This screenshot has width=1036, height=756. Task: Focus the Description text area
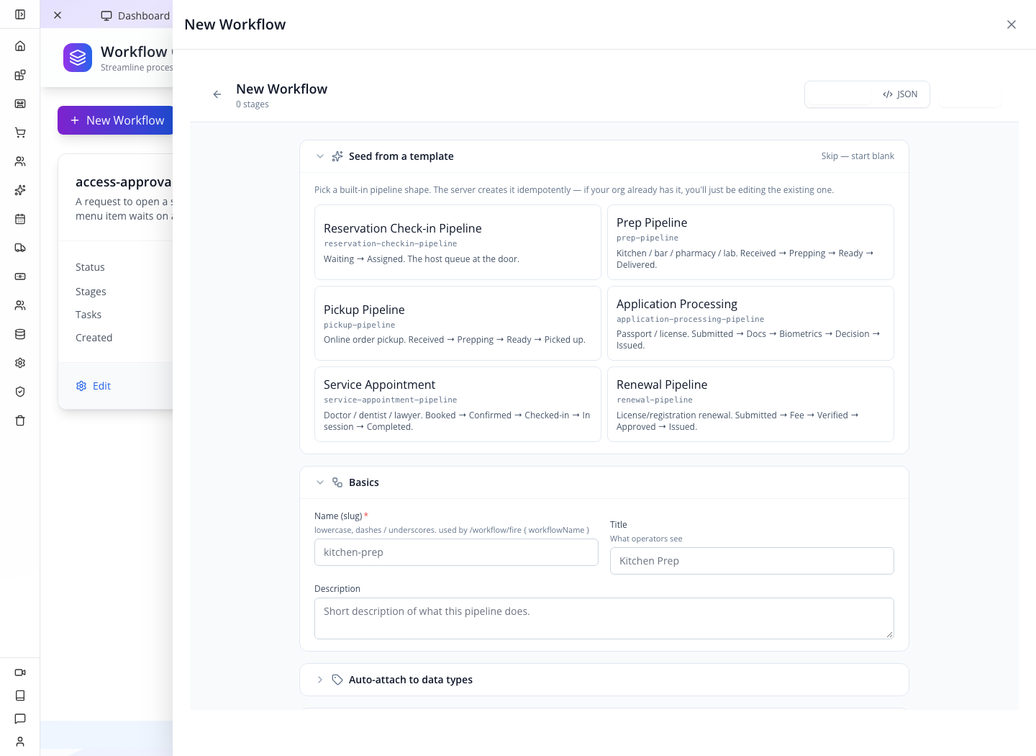click(x=604, y=618)
